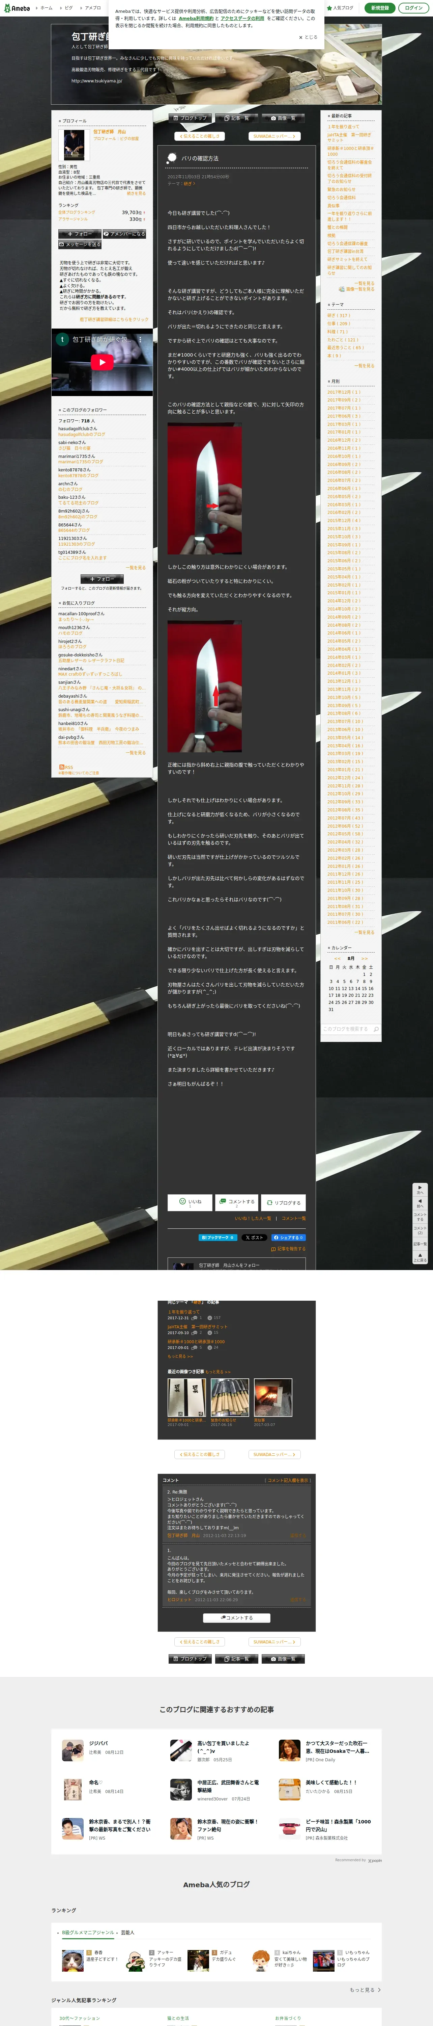Image resolution: width=433 pixels, height=2026 pixels.
Task: Click 前へ arrow in floating side panel
Action: point(420,1203)
